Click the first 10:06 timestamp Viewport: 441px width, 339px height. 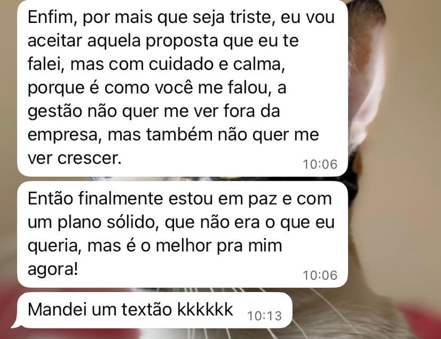320,165
